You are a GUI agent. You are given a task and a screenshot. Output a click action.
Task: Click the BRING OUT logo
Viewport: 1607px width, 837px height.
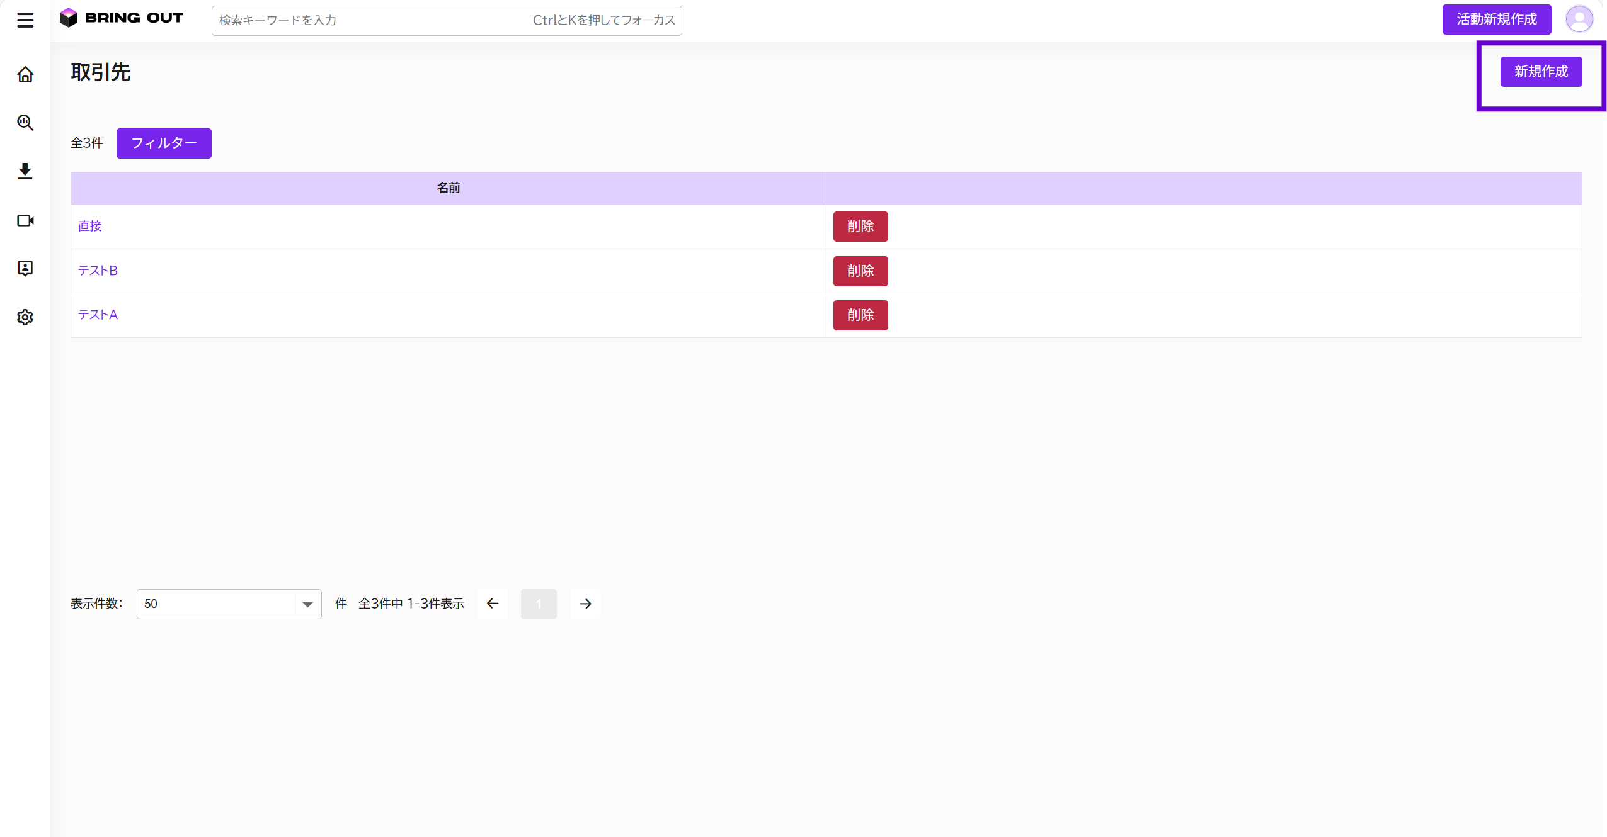[x=122, y=18]
